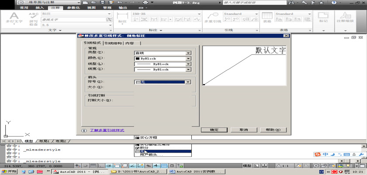Click the Sogou S icon on IME bar

click(318, 154)
